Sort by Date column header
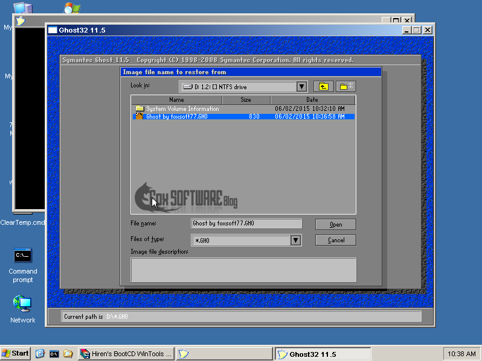Screen dimensions: 482x361 [x=312, y=99]
